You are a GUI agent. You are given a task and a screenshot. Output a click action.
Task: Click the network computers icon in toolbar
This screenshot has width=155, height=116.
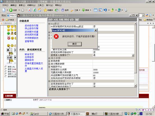coord(119,10)
